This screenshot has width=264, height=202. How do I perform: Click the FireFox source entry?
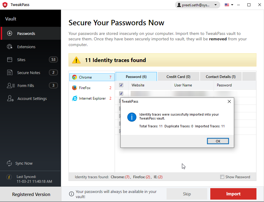click(x=85, y=88)
